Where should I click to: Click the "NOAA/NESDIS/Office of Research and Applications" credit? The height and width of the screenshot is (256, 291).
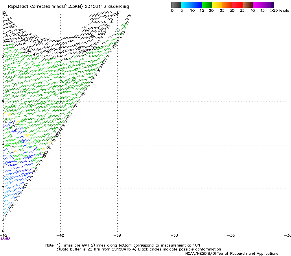232,254
